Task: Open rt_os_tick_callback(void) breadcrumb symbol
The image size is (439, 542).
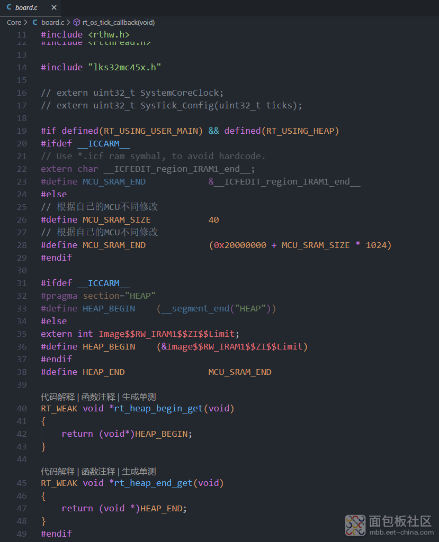Action: (119, 22)
